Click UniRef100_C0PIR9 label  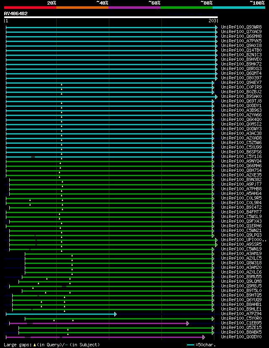[x=241, y=87]
